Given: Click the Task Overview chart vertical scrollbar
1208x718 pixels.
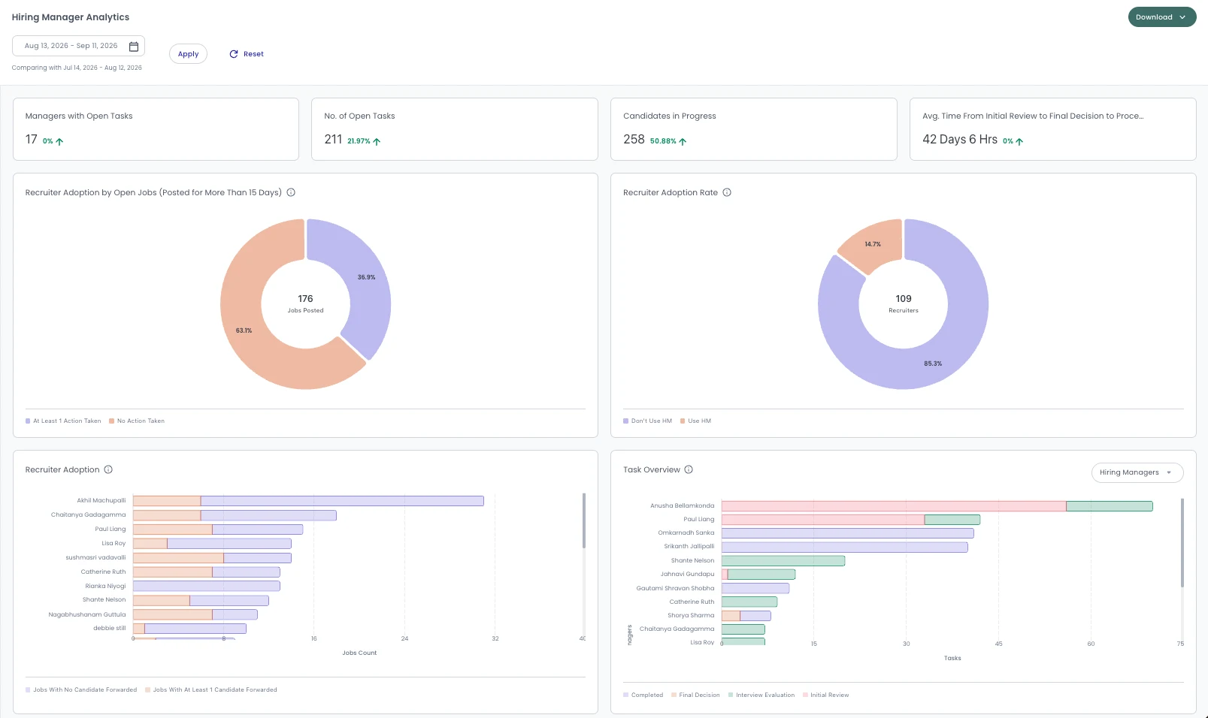Looking at the screenshot, I should click(1182, 542).
